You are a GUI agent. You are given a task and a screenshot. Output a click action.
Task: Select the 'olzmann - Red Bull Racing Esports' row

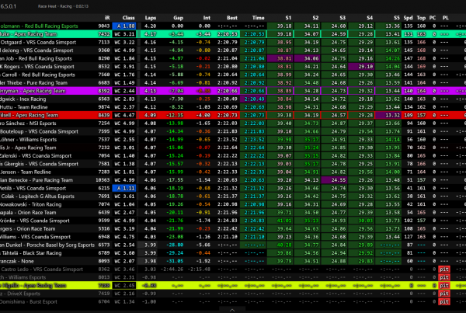click(x=233, y=26)
